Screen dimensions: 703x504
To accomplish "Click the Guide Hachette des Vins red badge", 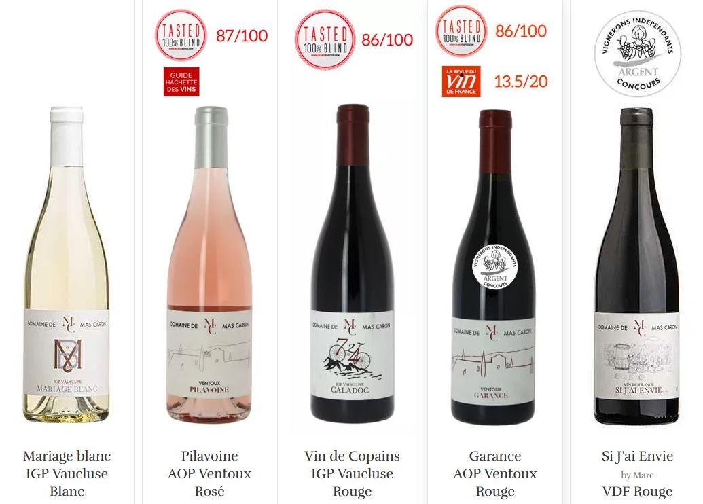I will [x=181, y=82].
